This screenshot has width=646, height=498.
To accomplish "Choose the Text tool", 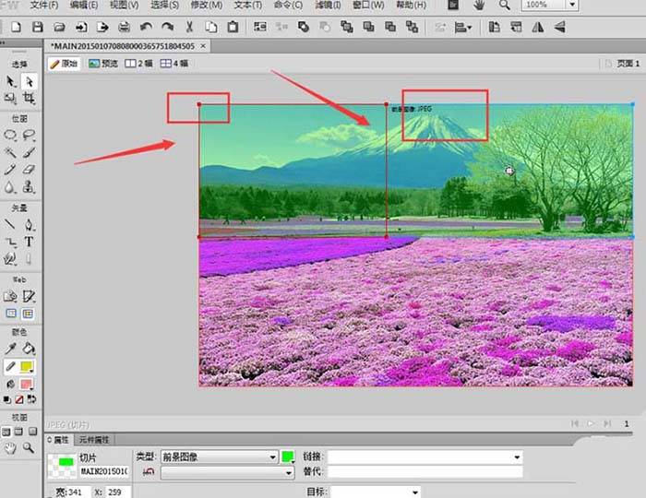I will coord(28,242).
